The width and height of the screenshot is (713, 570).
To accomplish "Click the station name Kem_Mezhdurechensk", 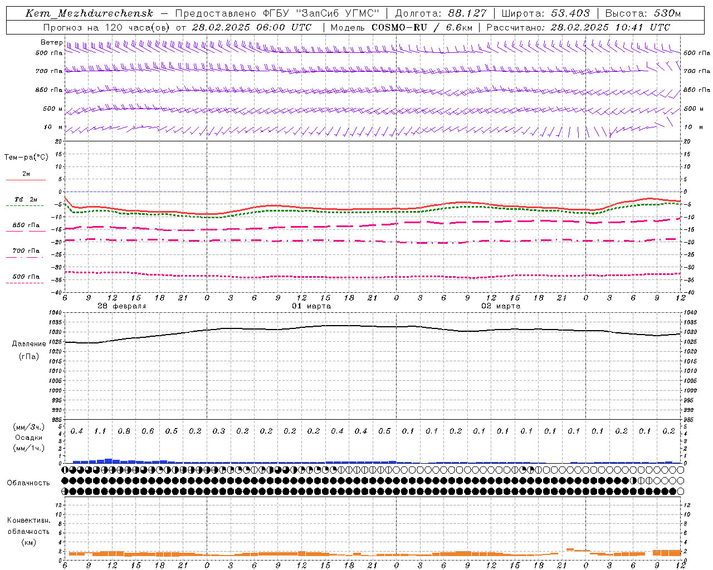I will pyautogui.click(x=89, y=13).
